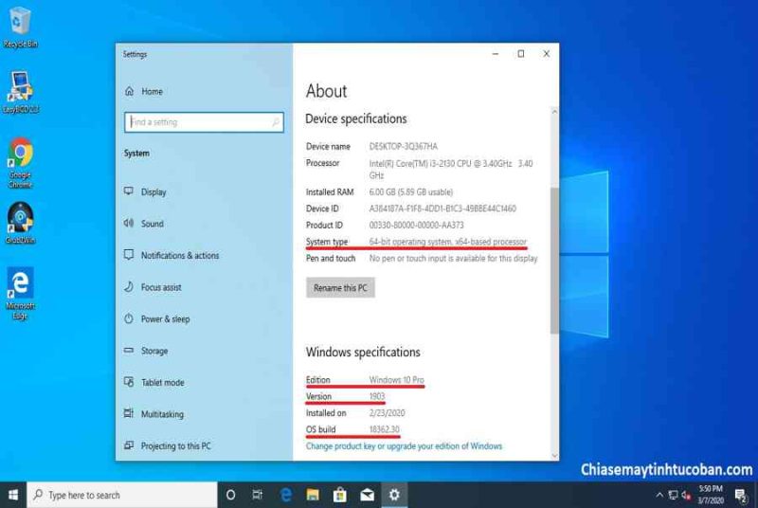The image size is (758, 508).
Task: Select the device name DESKTOP-3Q367HA text
Action: [x=404, y=147]
